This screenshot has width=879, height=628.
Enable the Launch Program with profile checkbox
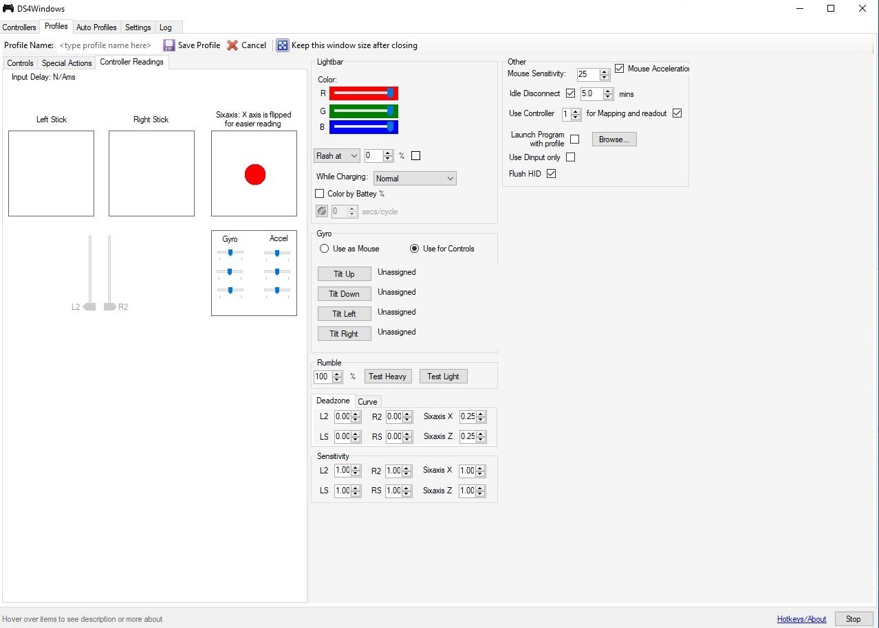click(x=575, y=139)
